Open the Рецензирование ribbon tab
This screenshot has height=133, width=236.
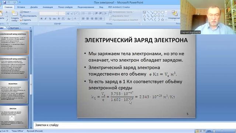(x=86, y=7)
